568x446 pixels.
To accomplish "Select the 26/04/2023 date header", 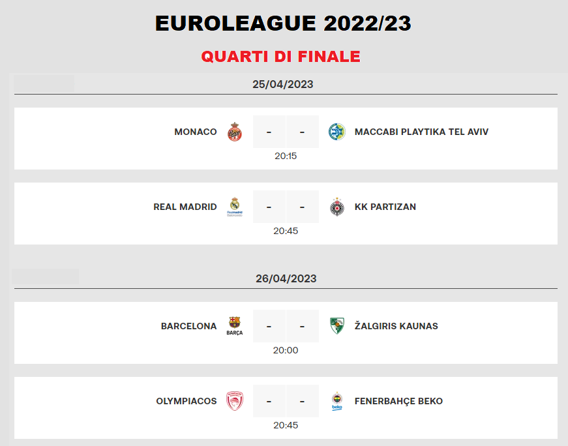I will [286, 278].
